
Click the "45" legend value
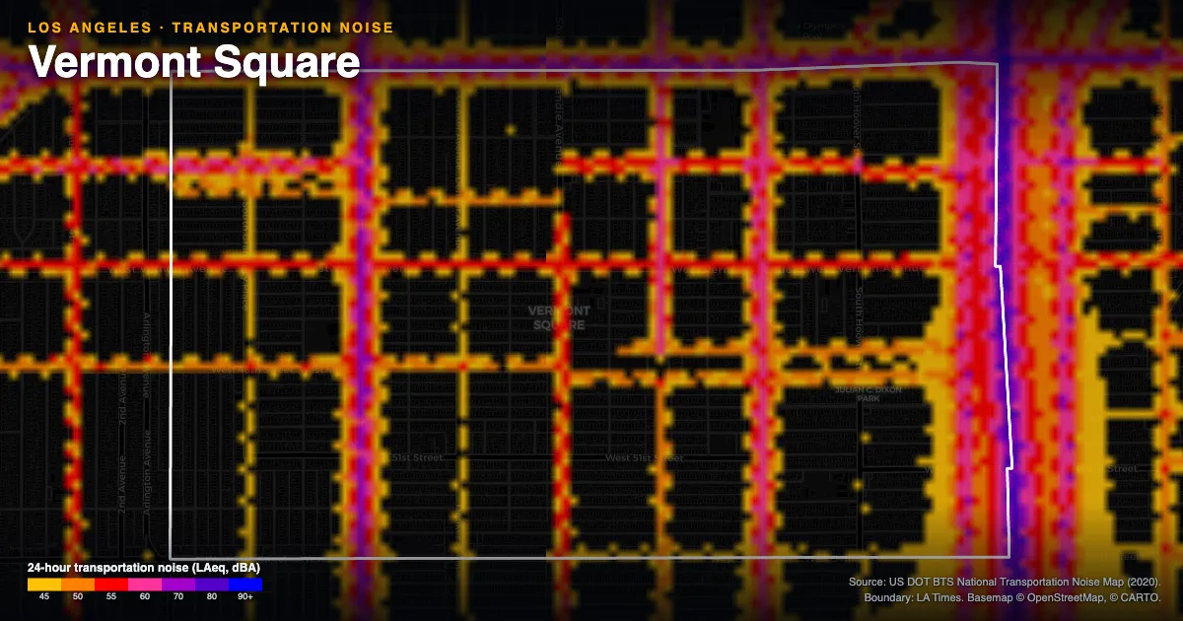coord(44,596)
